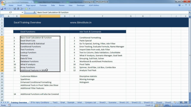Screen dimensions: 191x107
Task: Switch to Page Layout view icon
Action: pos(159,105)
